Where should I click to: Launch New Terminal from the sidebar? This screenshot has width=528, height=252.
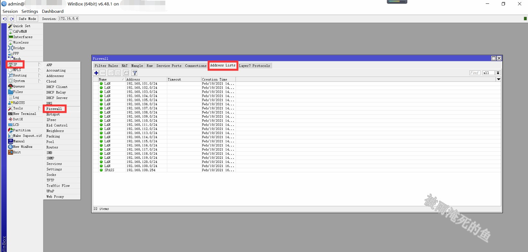pyautogui.click(x=24, y=114)
